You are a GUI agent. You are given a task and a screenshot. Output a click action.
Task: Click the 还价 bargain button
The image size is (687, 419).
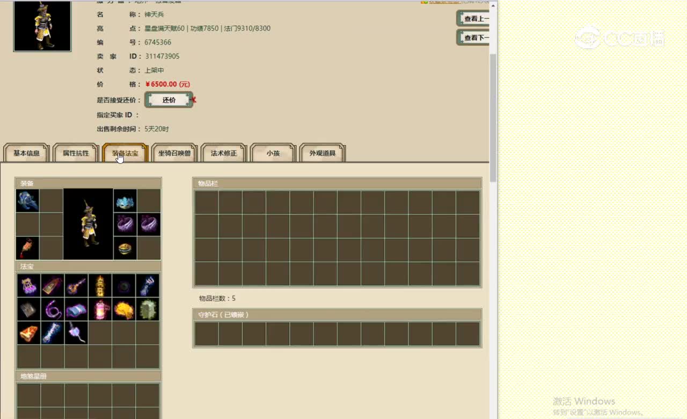coord(169,100)
